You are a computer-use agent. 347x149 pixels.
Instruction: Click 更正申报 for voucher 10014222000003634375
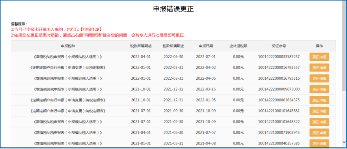point(319,100)
